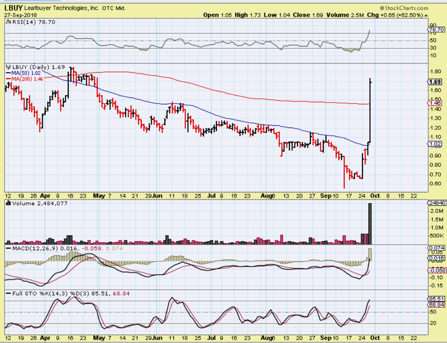The image size is (447, 343).
Task: Select the Leafbuyer Technologies, Inc. company name
Action: 62,8
